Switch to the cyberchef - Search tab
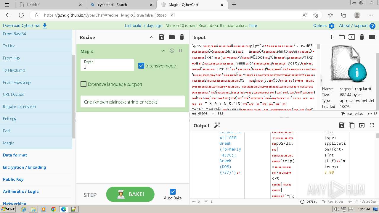 point(121,5)
